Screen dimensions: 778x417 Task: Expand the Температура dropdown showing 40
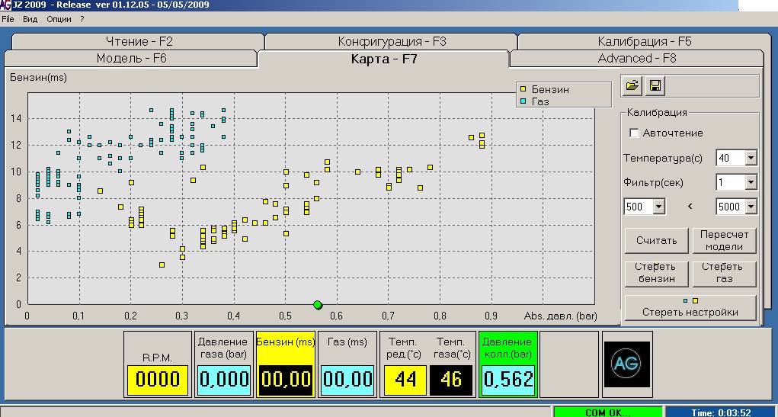click(x=751, y=159)
